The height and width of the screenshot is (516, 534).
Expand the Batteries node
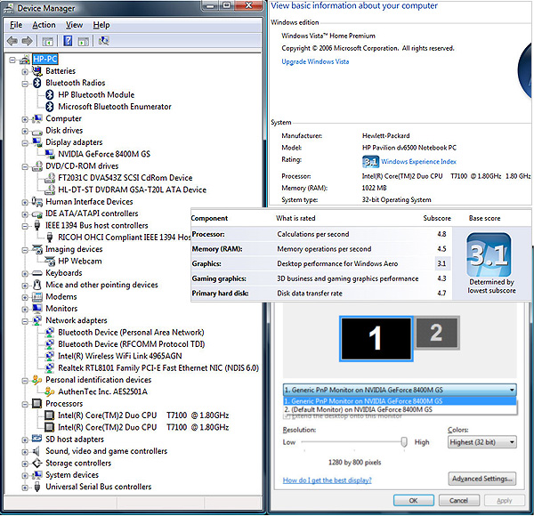[25, 72]
